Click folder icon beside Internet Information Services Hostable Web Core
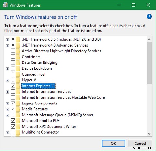156x151 pixels. (18, 97)
